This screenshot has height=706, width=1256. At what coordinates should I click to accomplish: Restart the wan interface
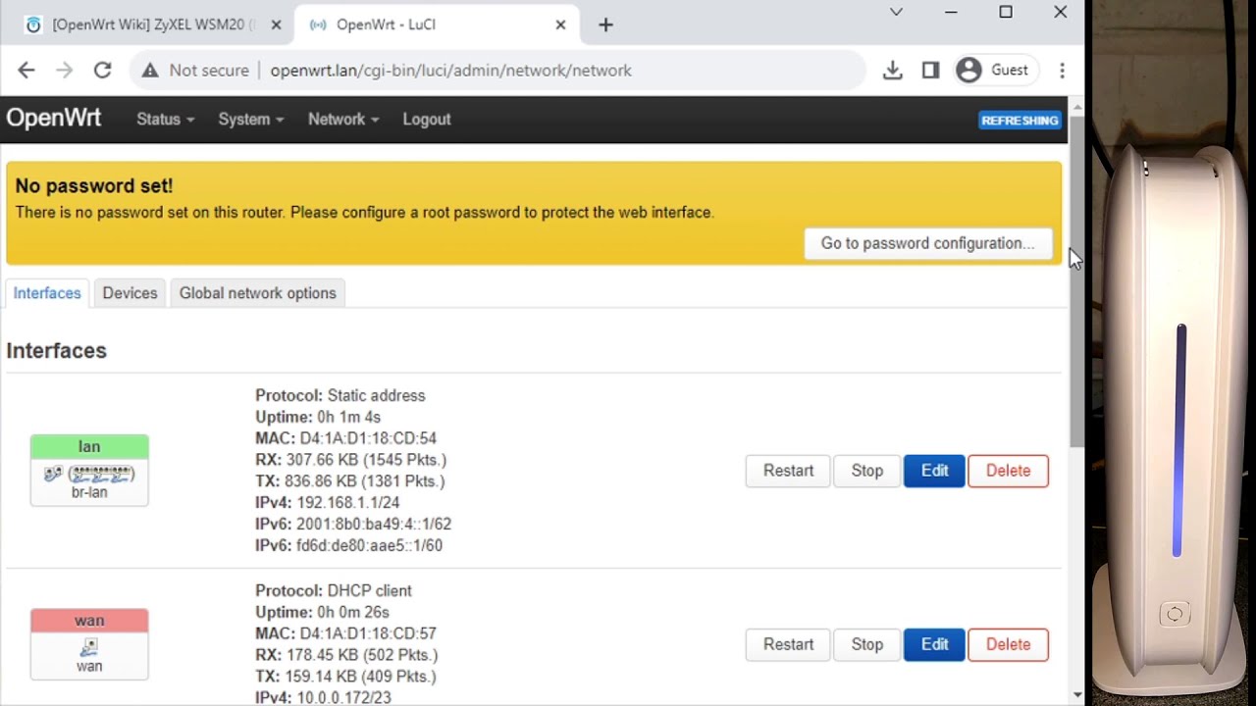tap(788, 644)
